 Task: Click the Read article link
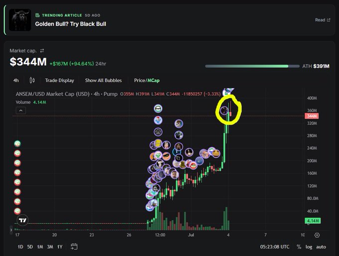[323, 20]
